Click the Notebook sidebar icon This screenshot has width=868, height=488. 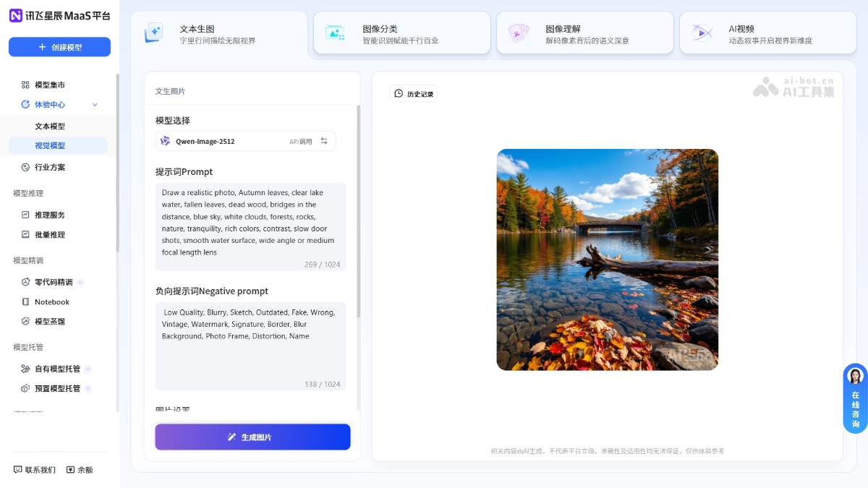pyautogui.click(x=27, y=301)
